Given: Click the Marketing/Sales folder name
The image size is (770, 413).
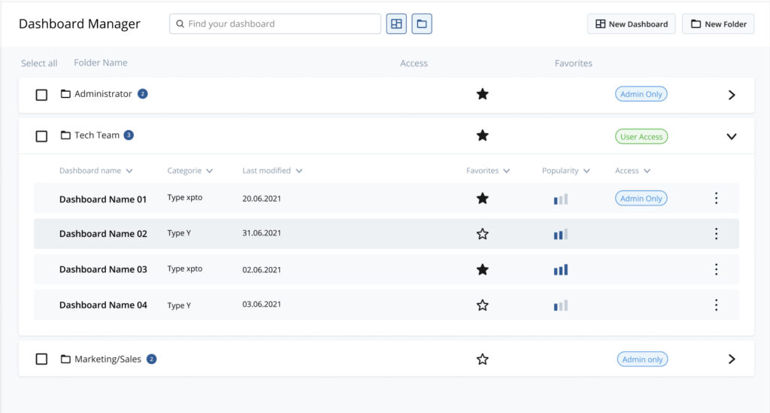Looking at the screenshot, I should pos(108,359).
